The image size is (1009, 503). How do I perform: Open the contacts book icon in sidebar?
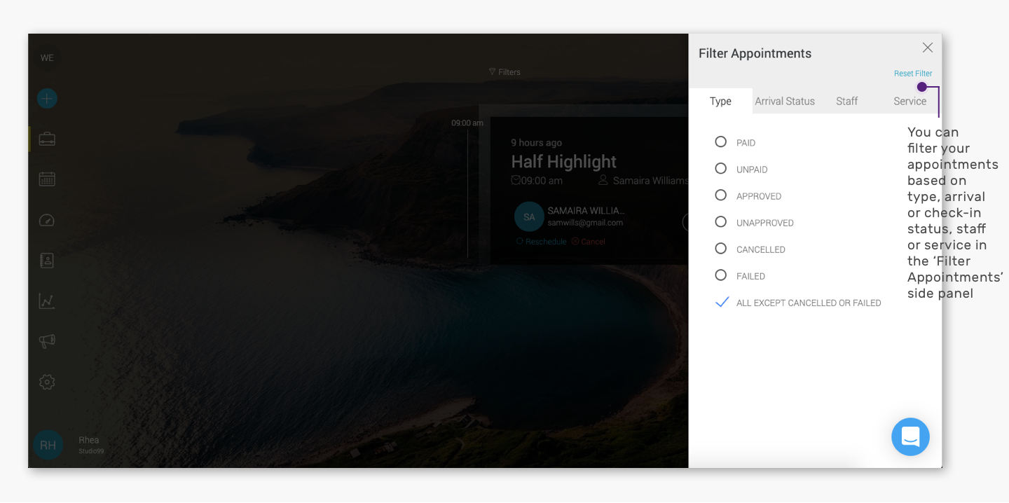[47, 261]
